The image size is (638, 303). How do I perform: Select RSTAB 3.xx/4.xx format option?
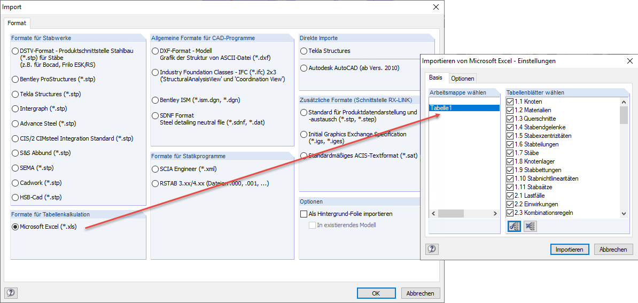click(x=155, y=184)
